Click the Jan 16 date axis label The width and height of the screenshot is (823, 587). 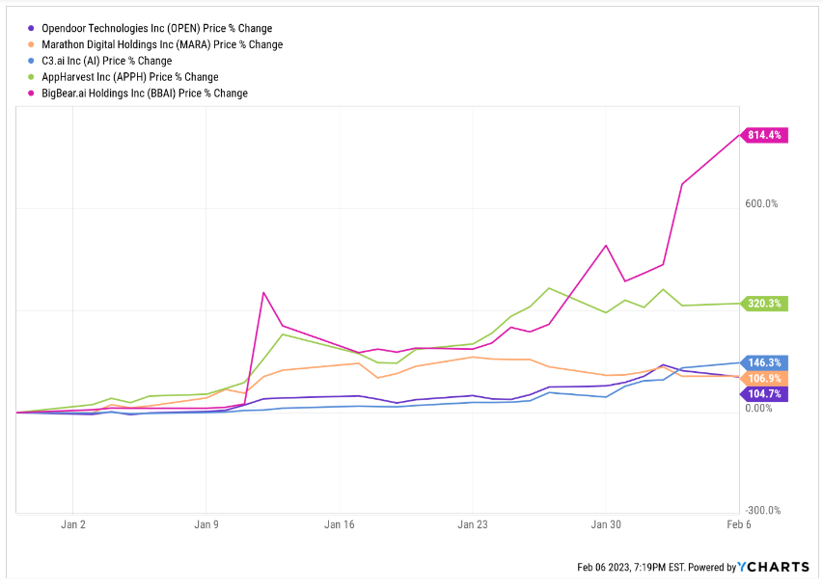(x=339, y=525)
